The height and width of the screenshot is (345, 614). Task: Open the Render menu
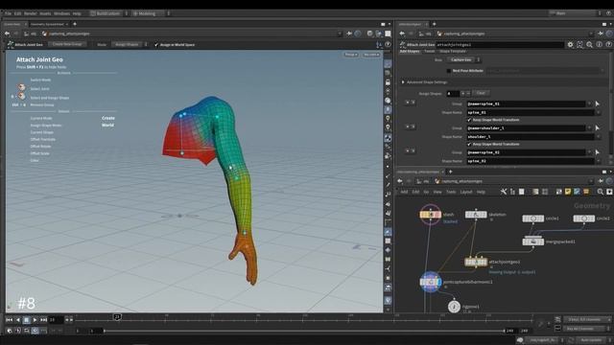click(30, 13)
